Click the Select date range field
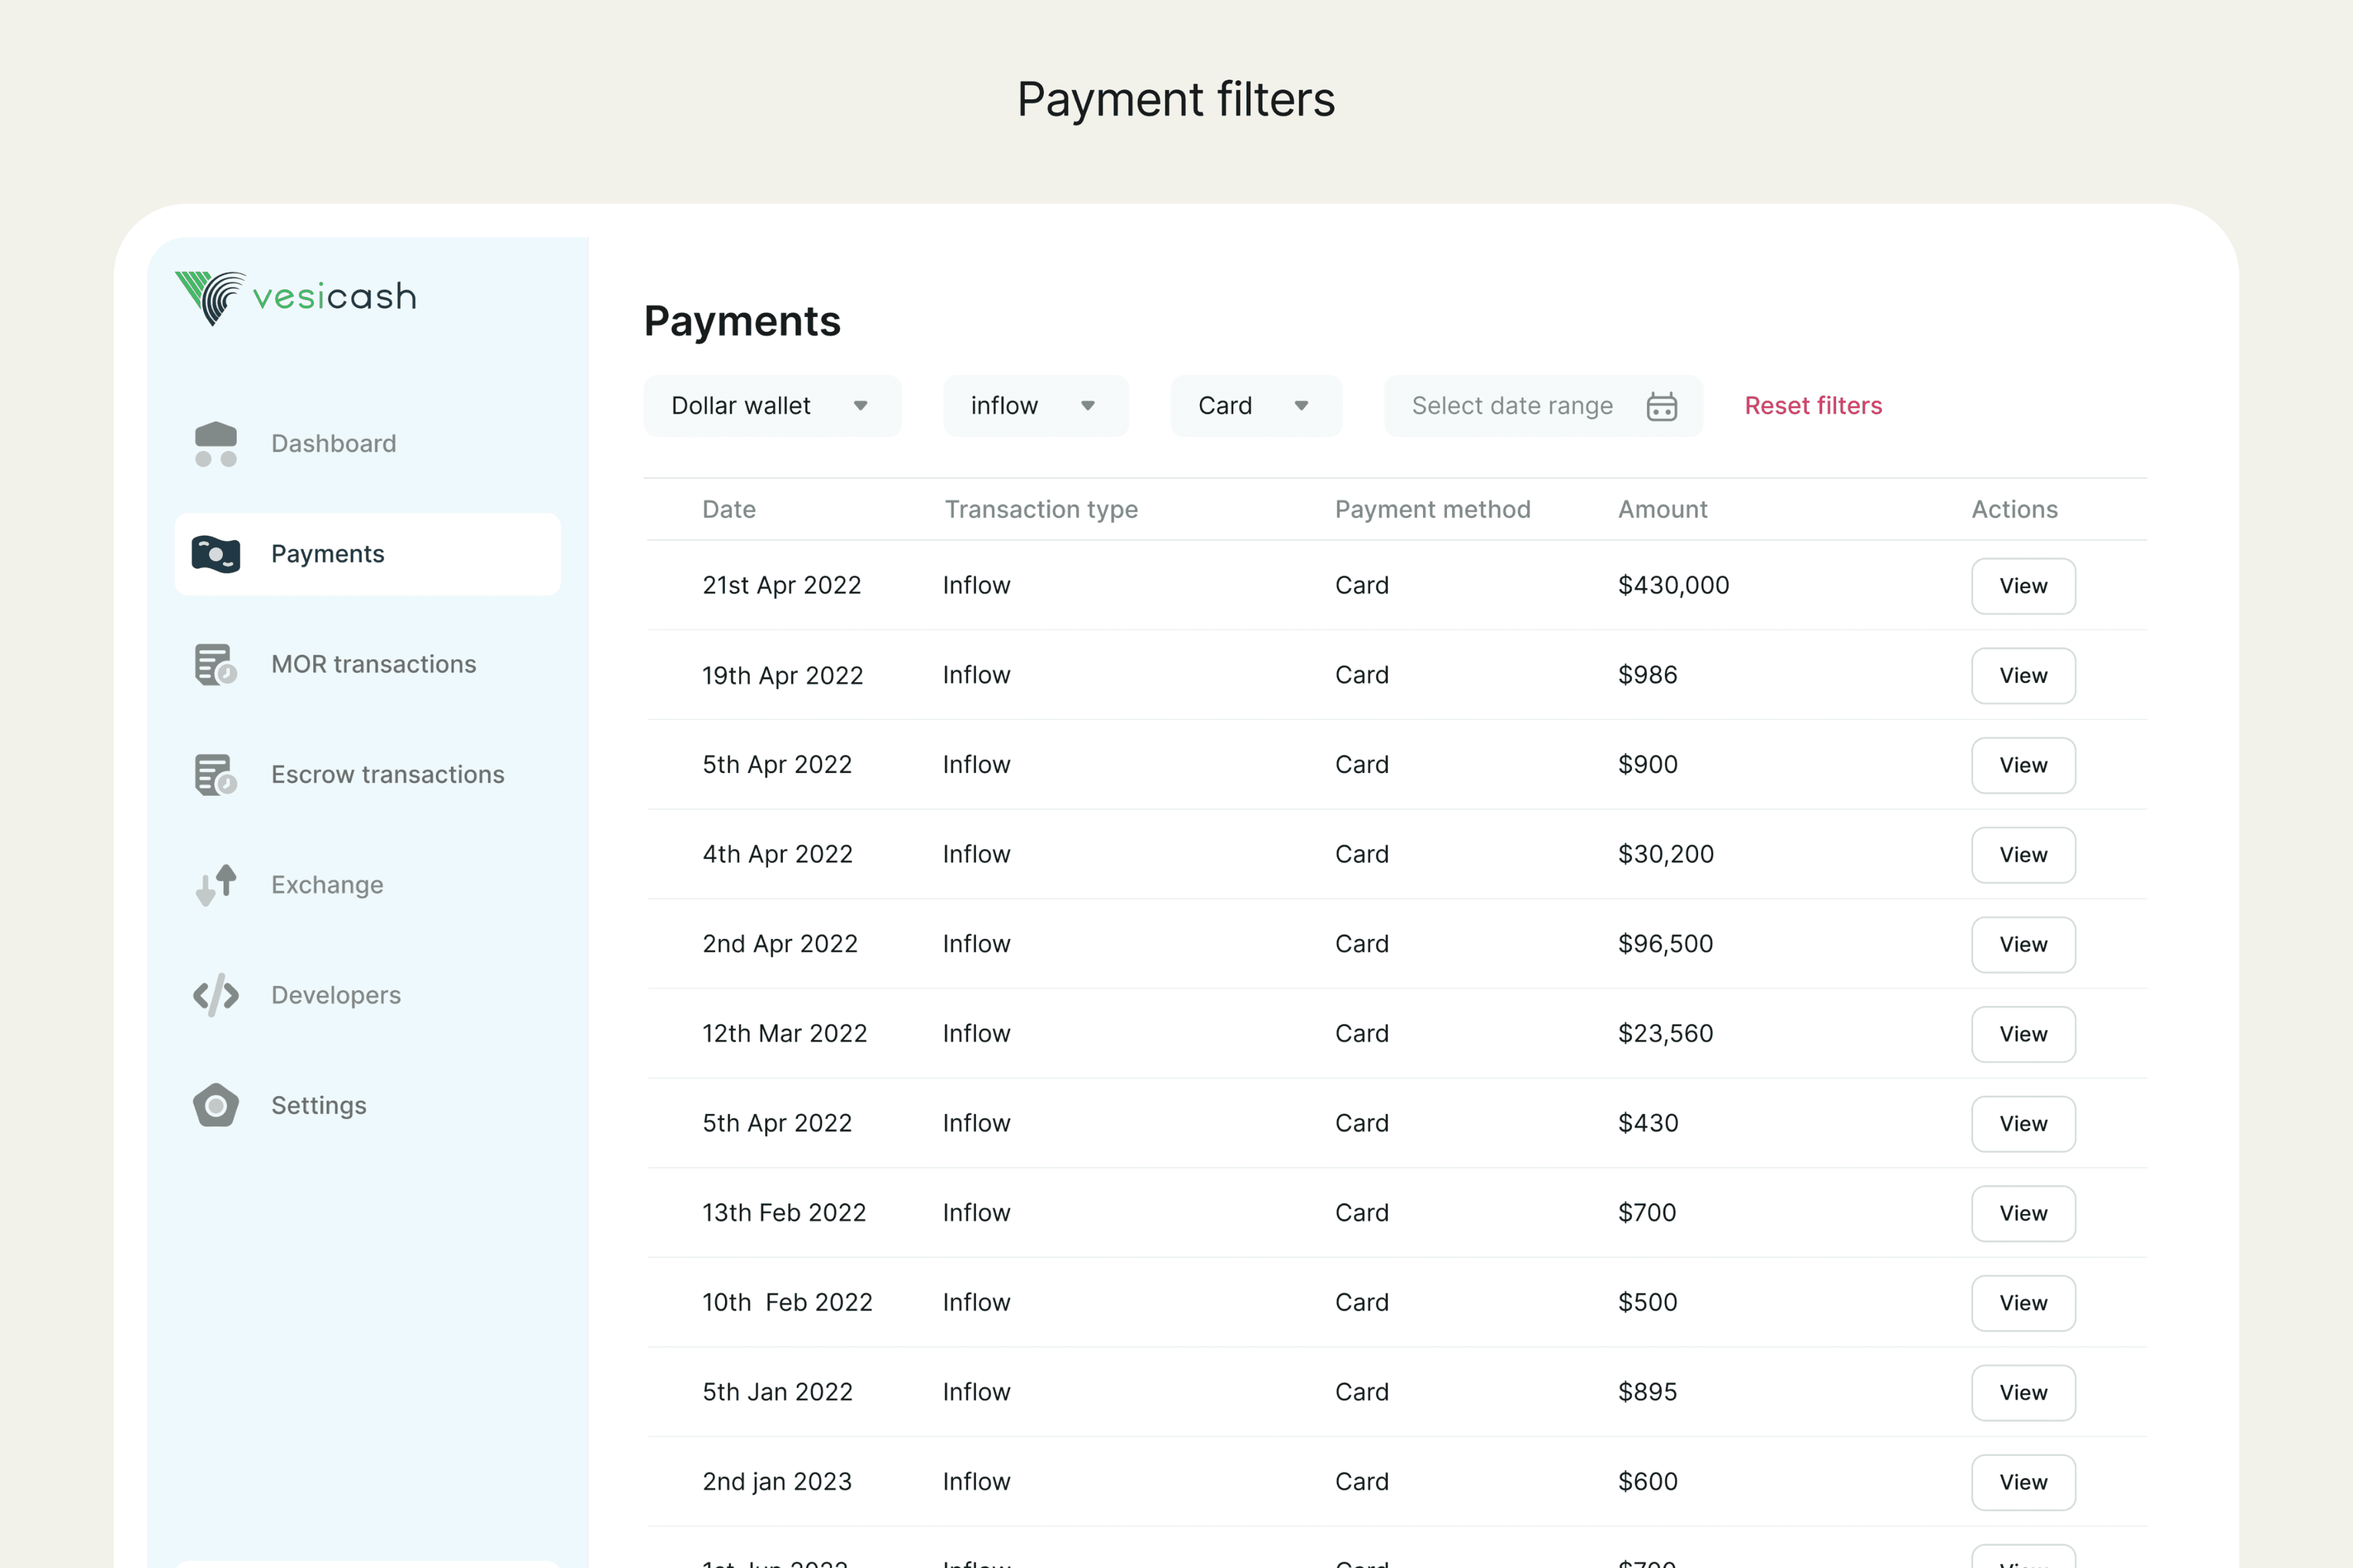Screen dimensions: 2353x1568 (x=1512, y=406)
